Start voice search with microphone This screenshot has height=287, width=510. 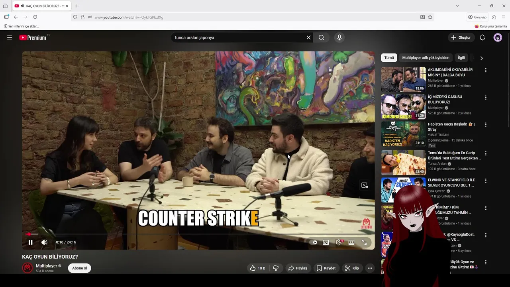coord(339,37)
